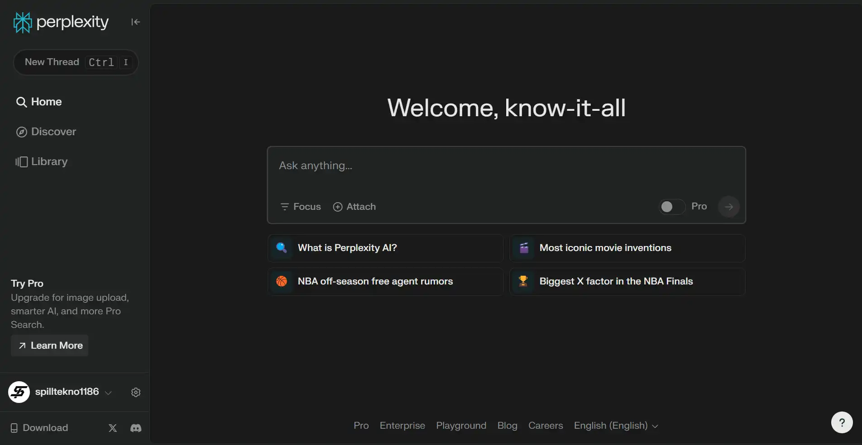Open the Pro footer link
The height and width of the screenshot is (445, 862).
click(361, 426)
